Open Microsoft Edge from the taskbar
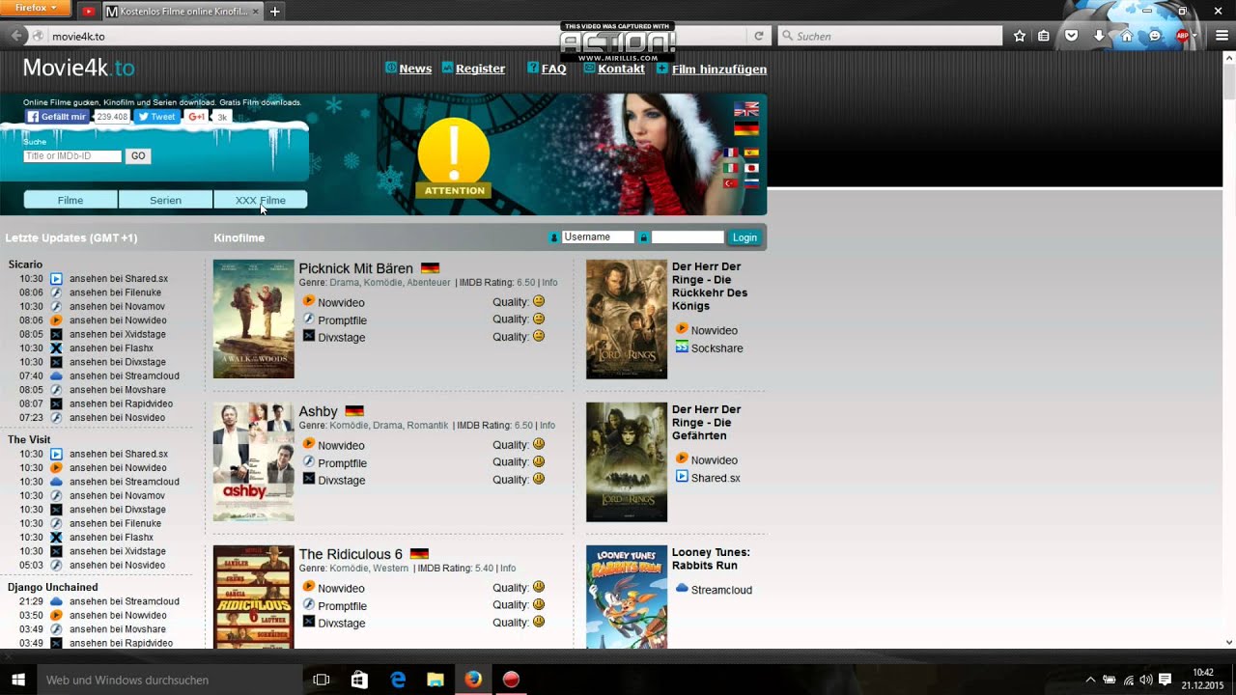Image resolution: width=1236 pixels, height=695 pixels. pos(398,680)
